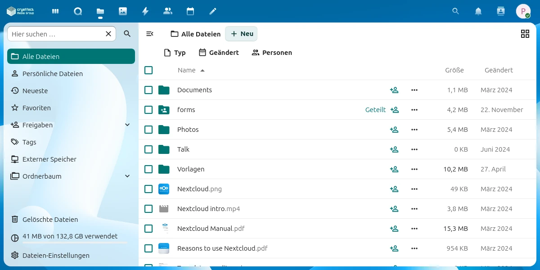Open actions menu for Photos folder
The width and height of the screenshot is (540, 270).
coord(414,130)
